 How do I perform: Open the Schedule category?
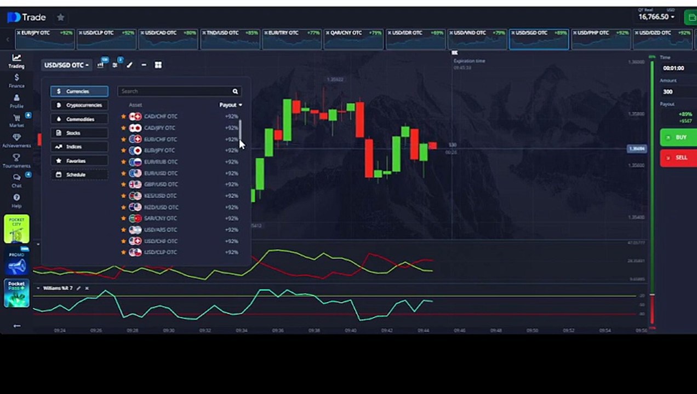(79, 175)
